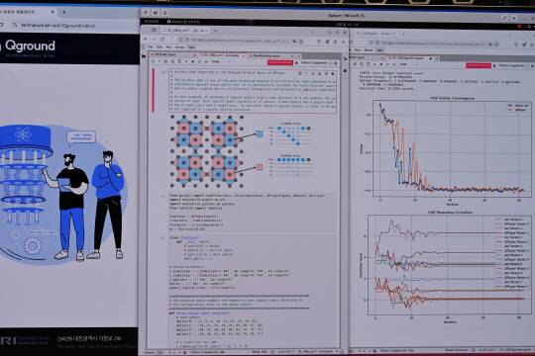
Task: Click the left browser address bar URL
Action: [58, 25]
